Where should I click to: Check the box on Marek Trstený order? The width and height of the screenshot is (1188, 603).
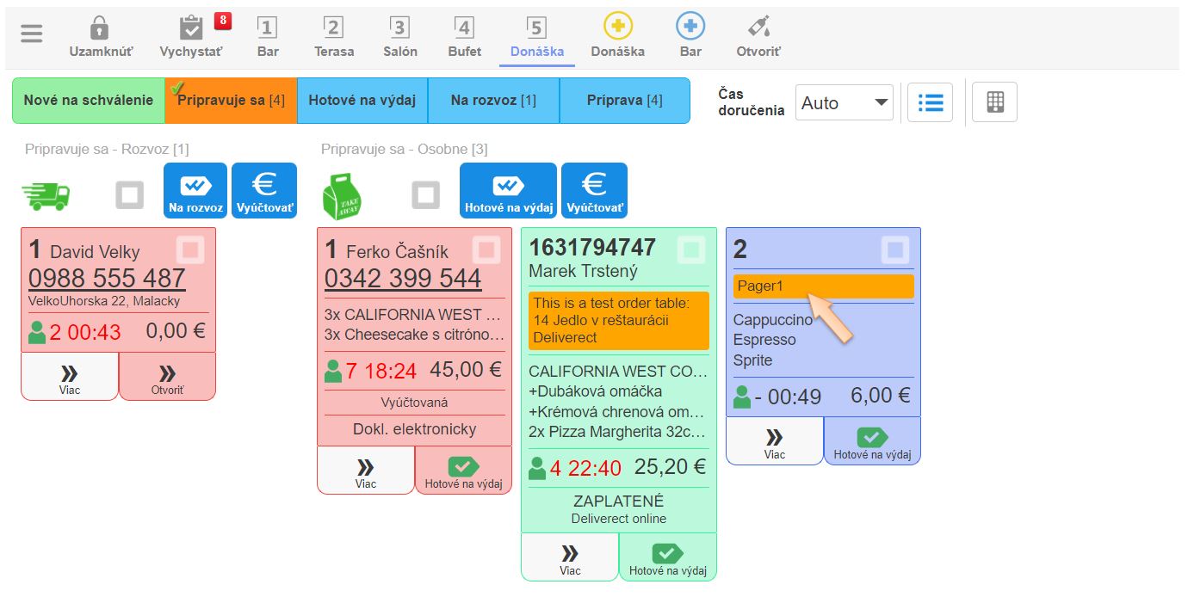691,250
